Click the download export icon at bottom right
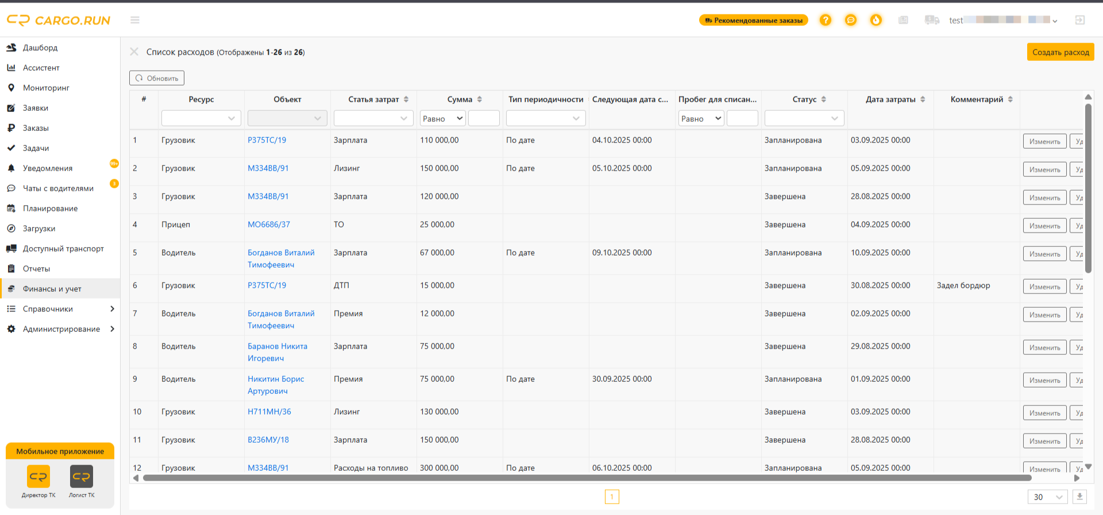Image resolution: width=1103 pixels, height=515 pixels. (x=1080, y=497)
